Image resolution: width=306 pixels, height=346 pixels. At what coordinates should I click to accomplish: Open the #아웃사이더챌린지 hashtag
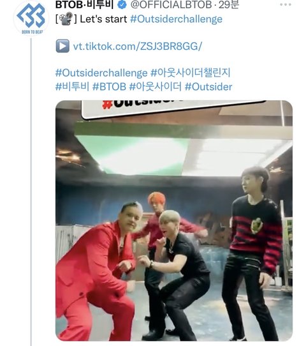point(191,73)
